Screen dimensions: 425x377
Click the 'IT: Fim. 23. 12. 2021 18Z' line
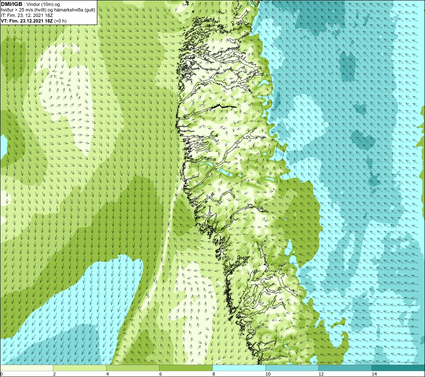pos(27,15)
